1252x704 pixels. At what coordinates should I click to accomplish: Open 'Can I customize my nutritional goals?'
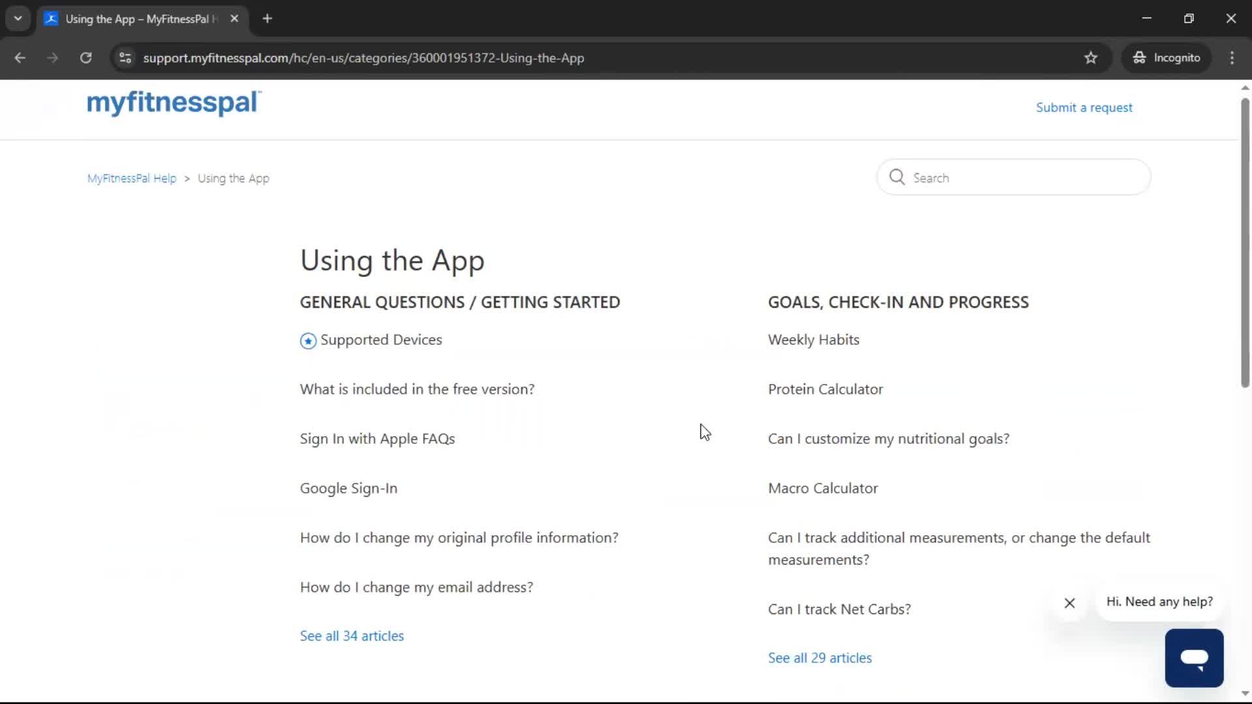pyautogui.click(x=888, y=439)
